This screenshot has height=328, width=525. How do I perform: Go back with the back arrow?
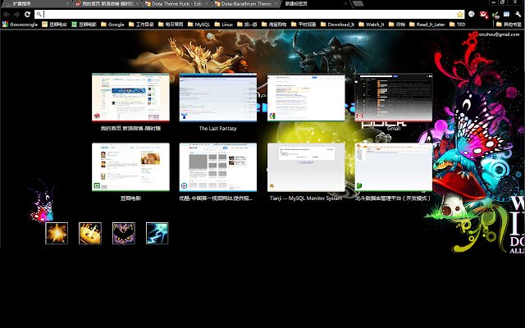[x=6, y=15]
